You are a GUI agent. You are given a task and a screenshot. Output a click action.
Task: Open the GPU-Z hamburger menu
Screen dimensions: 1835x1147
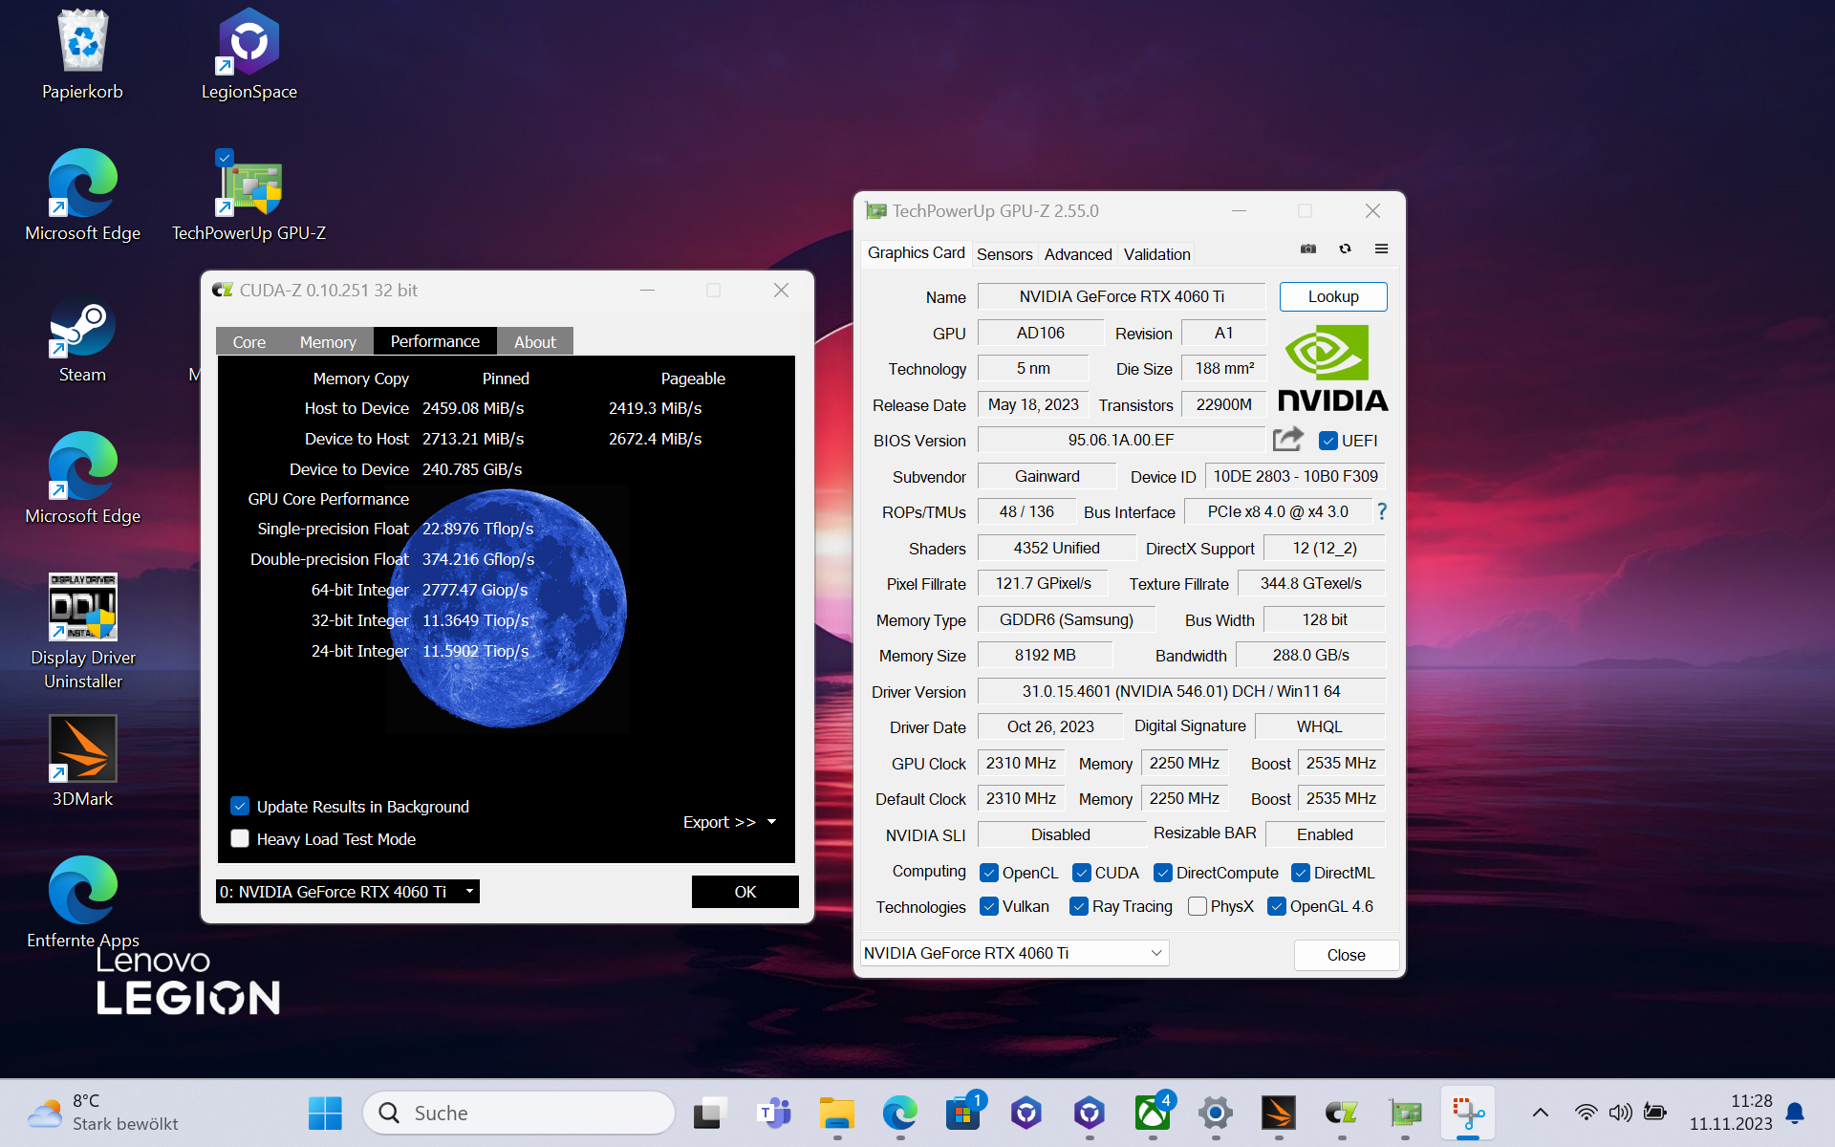[x=1381, y=249]
